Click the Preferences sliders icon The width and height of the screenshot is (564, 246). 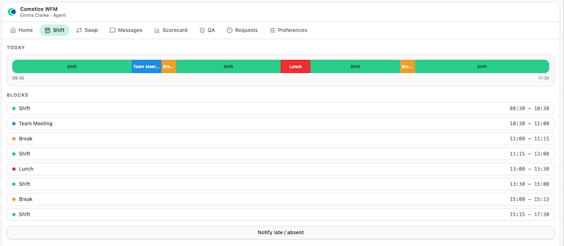(273, 30)
